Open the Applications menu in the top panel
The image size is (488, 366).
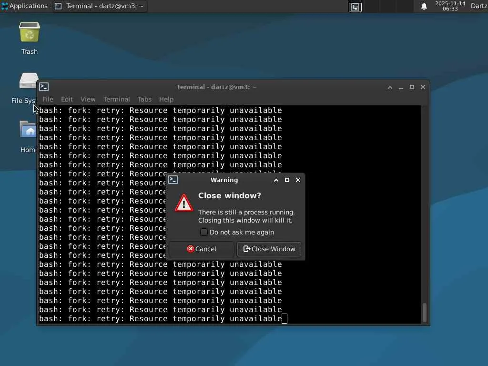coord(26,6)
